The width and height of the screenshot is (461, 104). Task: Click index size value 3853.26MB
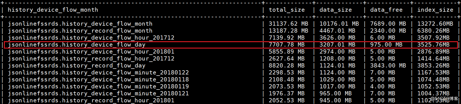433,66
